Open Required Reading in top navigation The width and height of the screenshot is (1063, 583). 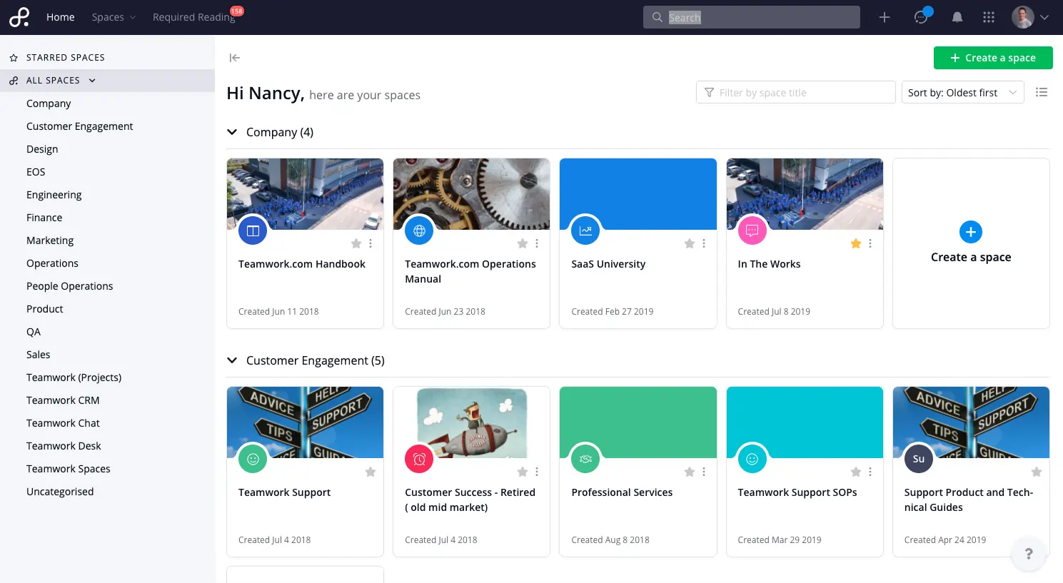[194, 17]
